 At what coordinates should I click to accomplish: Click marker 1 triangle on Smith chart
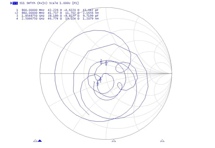point(101,79)
